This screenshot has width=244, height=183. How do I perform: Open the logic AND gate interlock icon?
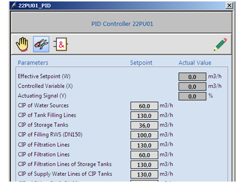[61, 44]
